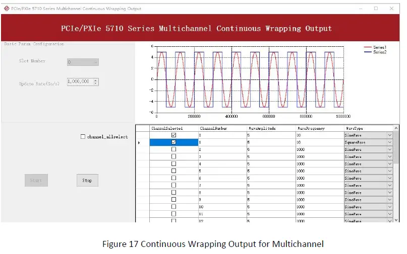
Task: Click WaveFrequency cell 10 for channel 0
Action: click(x=320, y=135)
